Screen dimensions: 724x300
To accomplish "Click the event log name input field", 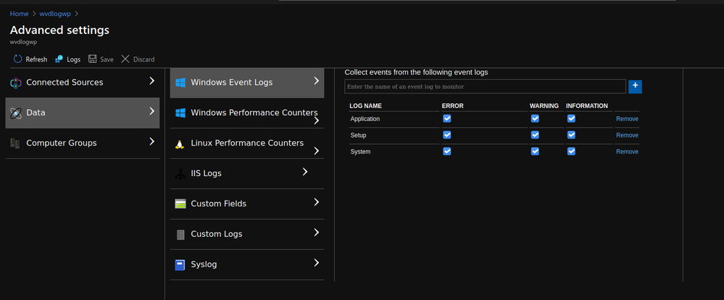I will pyautogui.click(x=485, y=87).
